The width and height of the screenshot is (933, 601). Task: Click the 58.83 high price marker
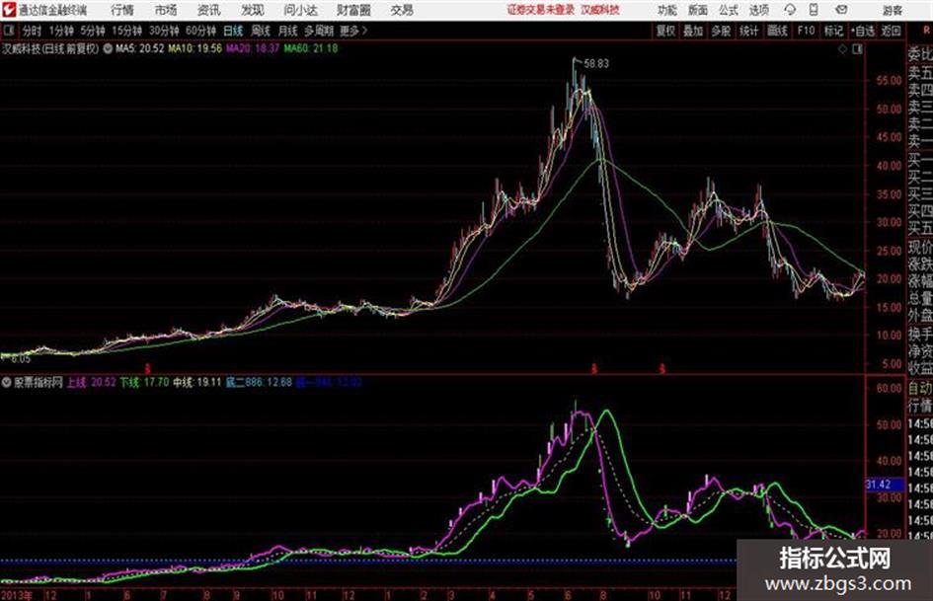(596, 63)
